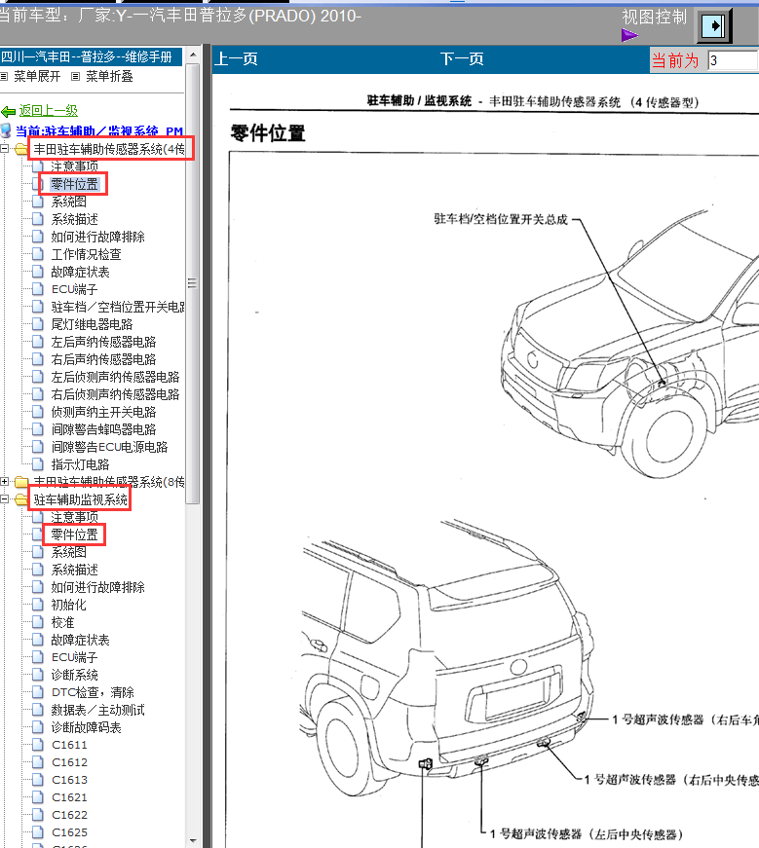Image resolution: width=759 pixels, height=848 pixels.
Task: Expand the 丰田驻车辅助传感器系统(8传 tree node
Action: point(4,481)
